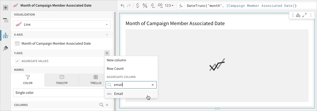The height and width of the screenshot is (111, 317).
Task: Apply percent format icon
Action: pos(145,6)
